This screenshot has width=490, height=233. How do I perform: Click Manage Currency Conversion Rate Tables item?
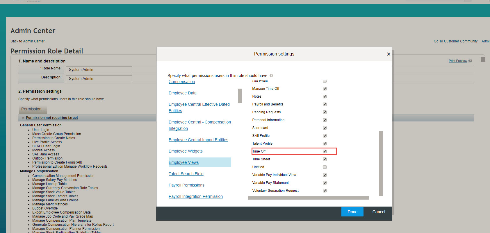(x=65, y=188)
